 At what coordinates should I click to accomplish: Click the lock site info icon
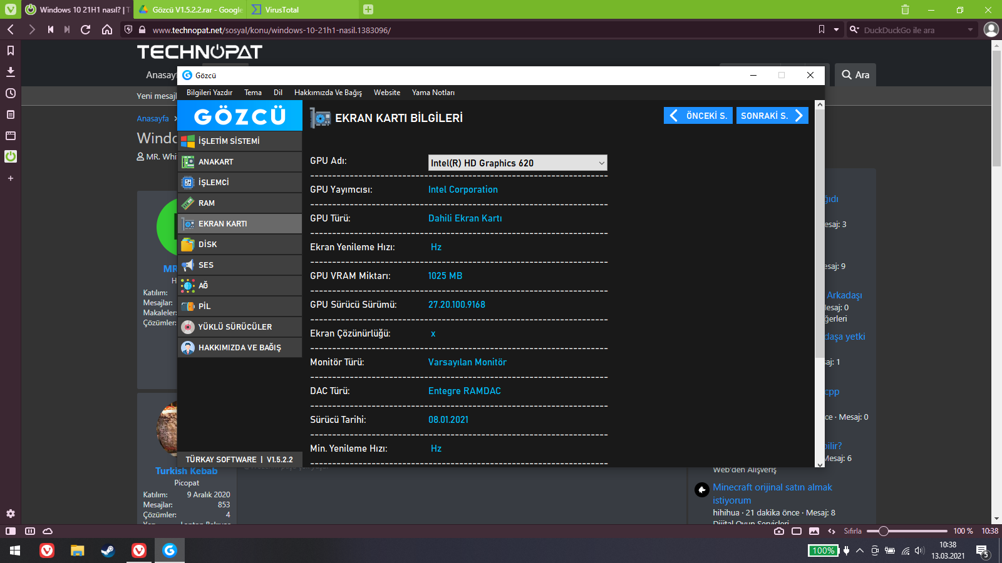(142, 29)
